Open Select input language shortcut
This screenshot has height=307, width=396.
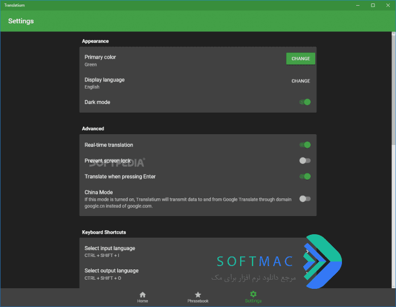pyautogui.click(x=198, y=251)
